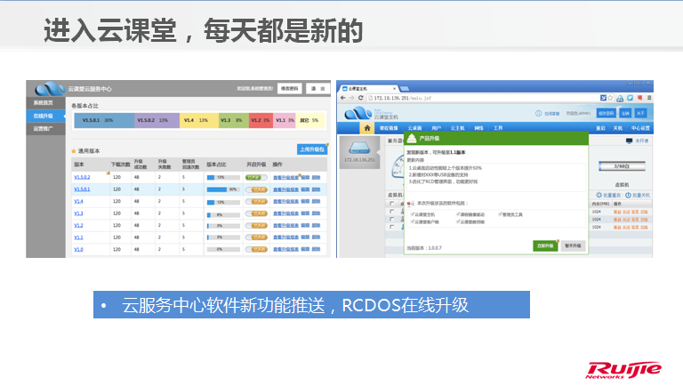Click the V1.5.0.1 blue segment in version bar

[102, 119]
